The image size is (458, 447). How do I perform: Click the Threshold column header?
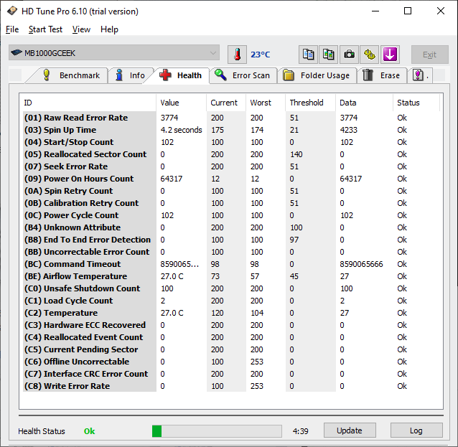310,103
